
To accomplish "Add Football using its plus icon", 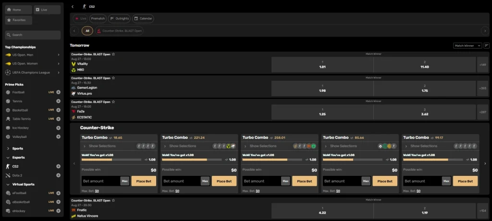I will pyautogui.click(x=58, y=92).
